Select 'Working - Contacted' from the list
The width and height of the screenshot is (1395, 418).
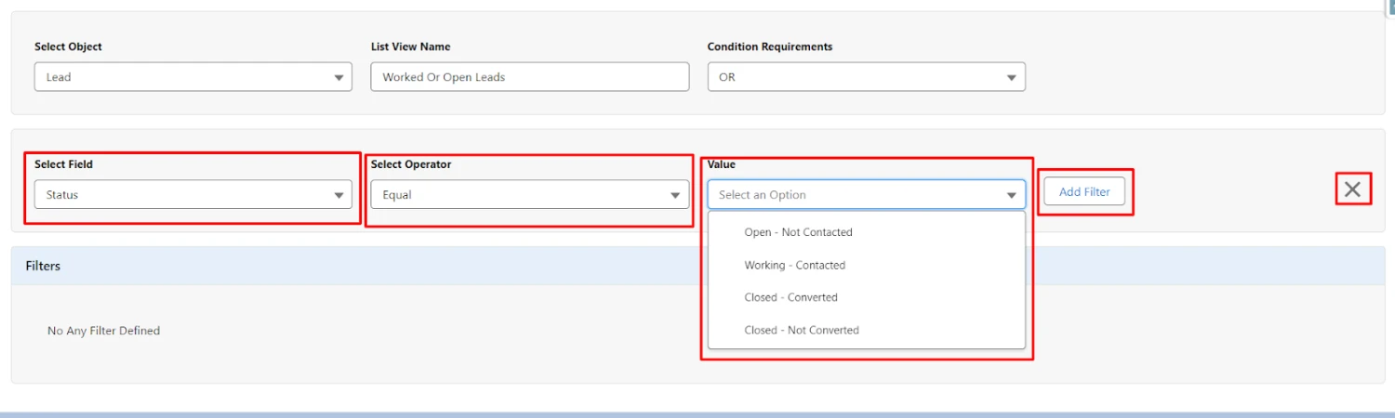[794, 265]
